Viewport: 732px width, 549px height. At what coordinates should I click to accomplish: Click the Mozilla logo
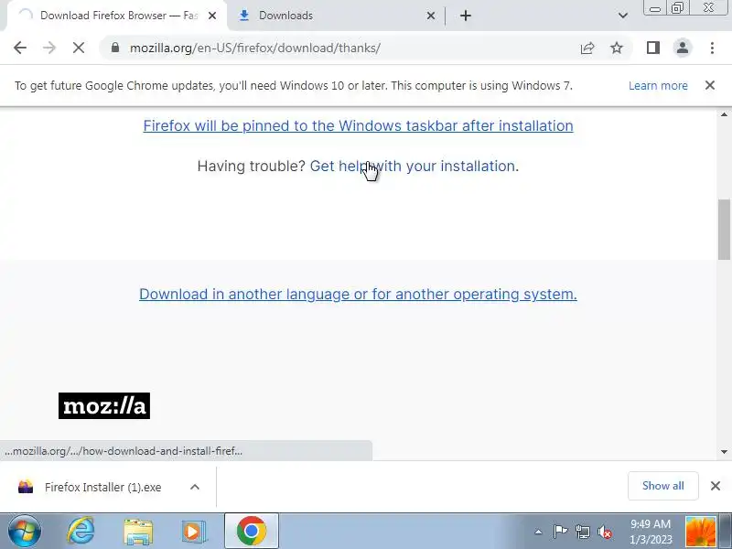[x=104, y=405]
